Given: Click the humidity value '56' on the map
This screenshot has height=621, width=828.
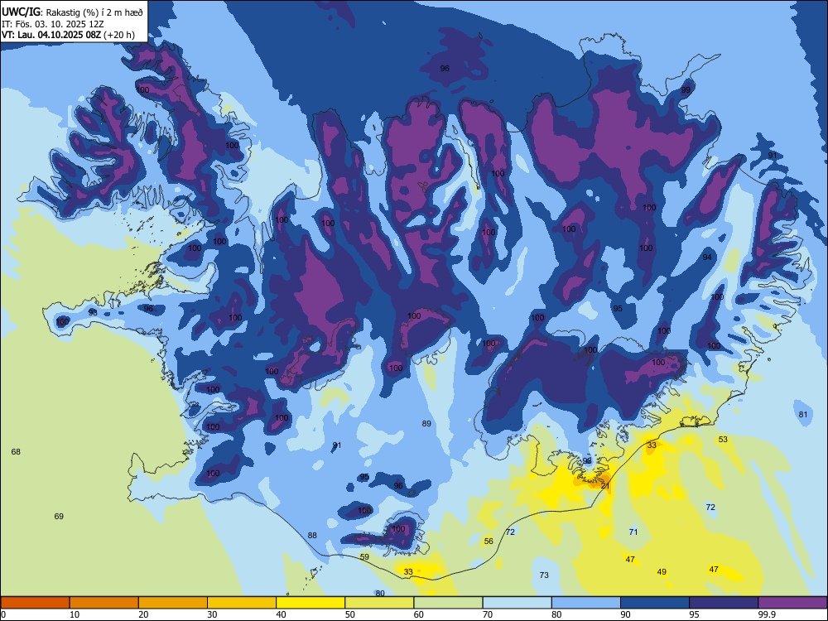Looking at the screenshot, I should coord(489,541).
